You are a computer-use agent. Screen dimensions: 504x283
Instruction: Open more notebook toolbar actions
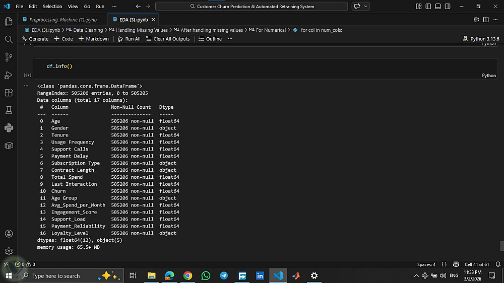point(230,39)
